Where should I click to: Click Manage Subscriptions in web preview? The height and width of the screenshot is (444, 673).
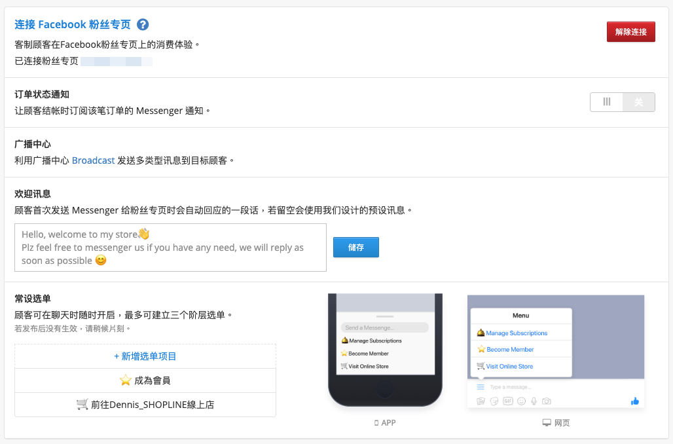(517, 333)
